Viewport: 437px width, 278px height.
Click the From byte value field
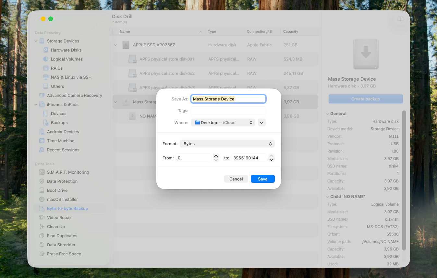pyautogui.click(x=194, y=158)
